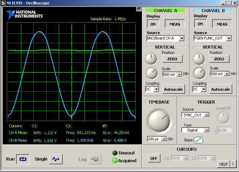Click the Log save disk icon
This screenshot has width=239, height=172.
click(95, 159)
